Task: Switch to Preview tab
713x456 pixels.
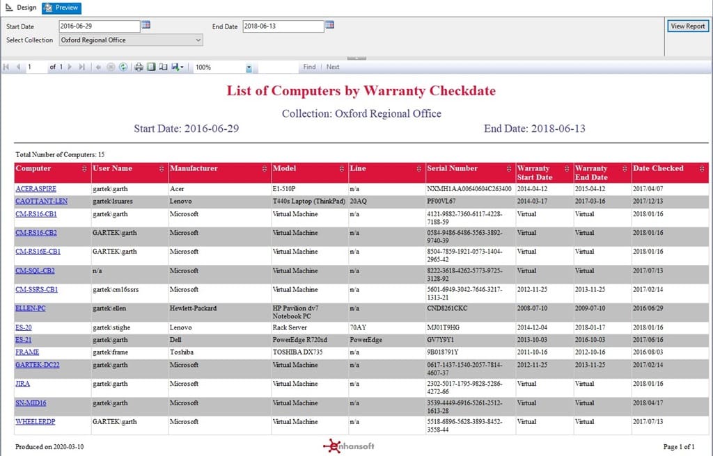Action: [x=61, y=8]
